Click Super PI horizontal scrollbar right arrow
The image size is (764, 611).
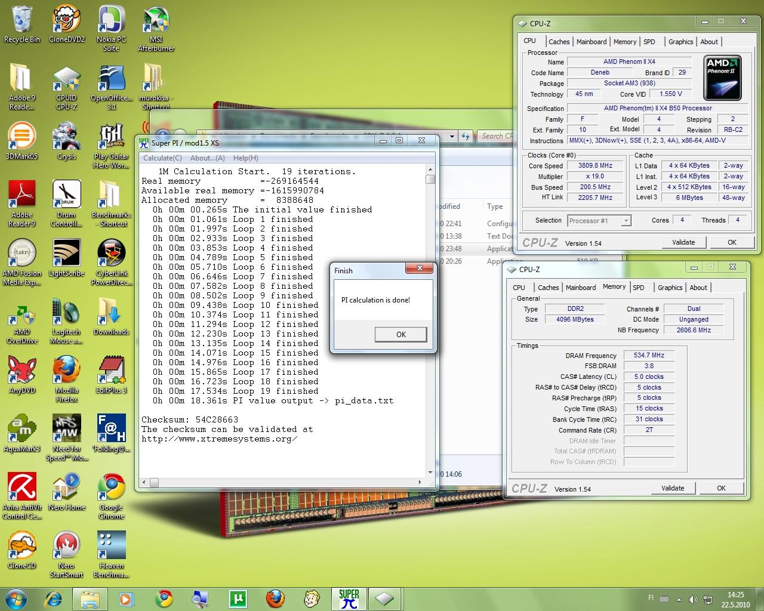[x=420, y=482]
